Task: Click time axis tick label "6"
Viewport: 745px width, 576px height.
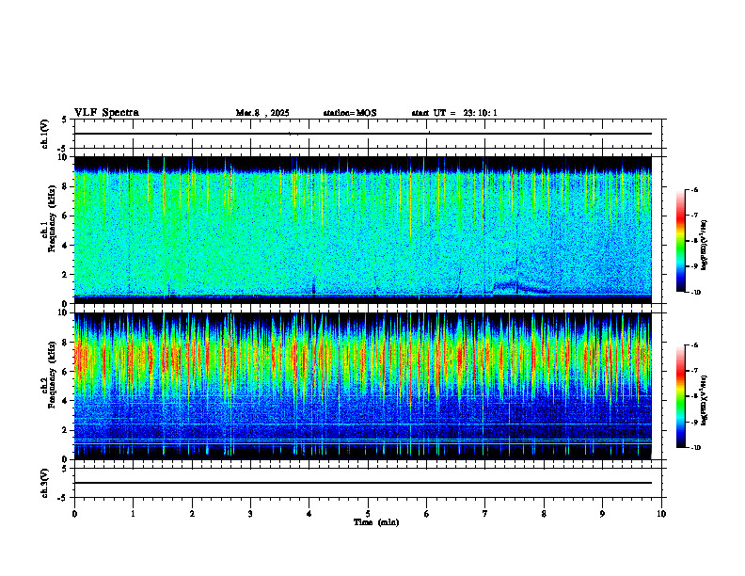Action: pyautogui.click(x=427, y=514)
